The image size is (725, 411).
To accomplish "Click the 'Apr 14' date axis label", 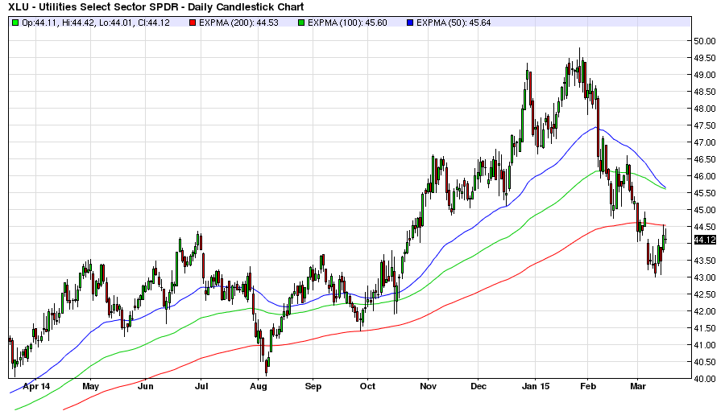I will (x=36, y=387).
